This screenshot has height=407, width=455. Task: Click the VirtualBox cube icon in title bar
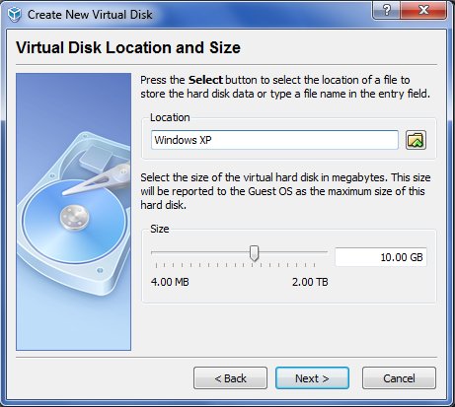click(x=14, y=15)
